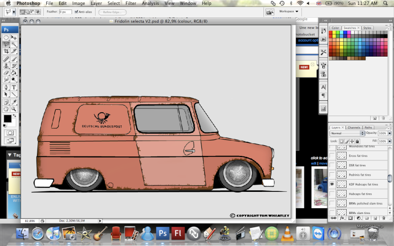Toggle the Anti-alias checkbox
Screen dimensions: 394x246
pyautogui.click(x=77, y=12)
